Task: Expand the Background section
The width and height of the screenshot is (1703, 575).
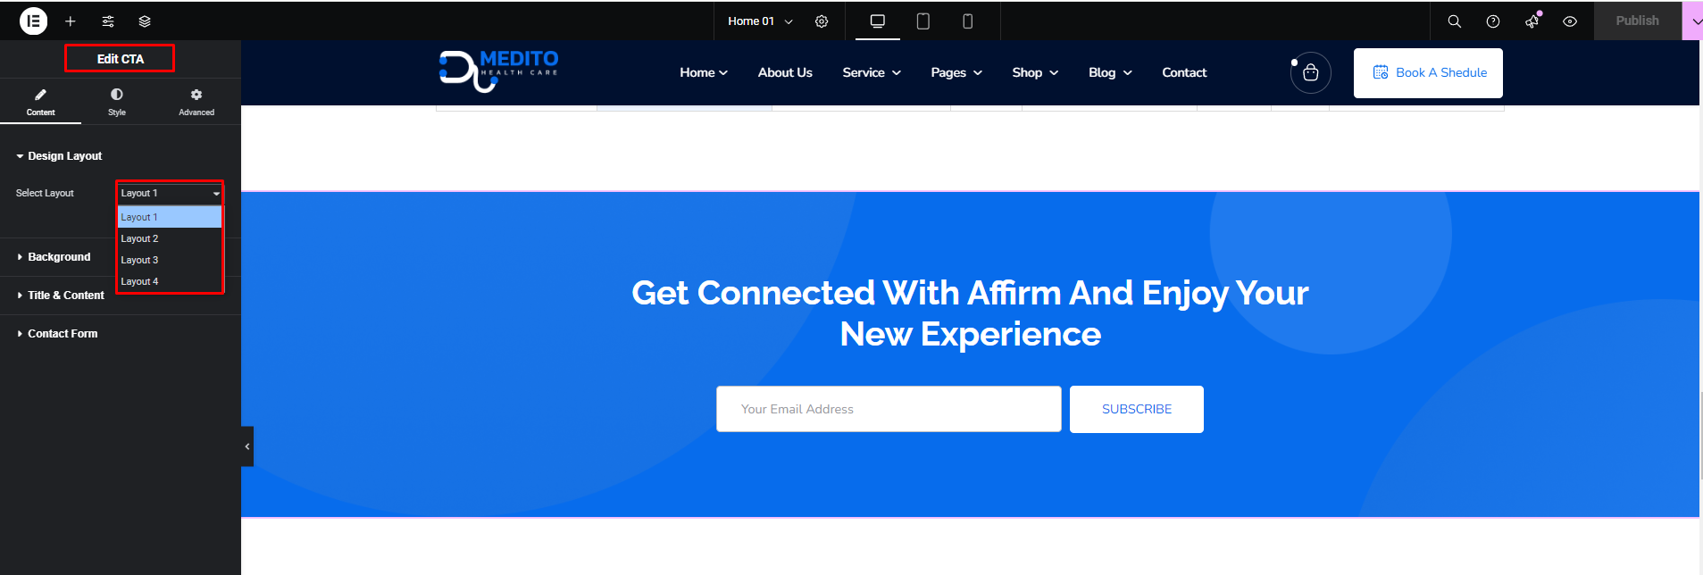Action: [x=59, y=257]
